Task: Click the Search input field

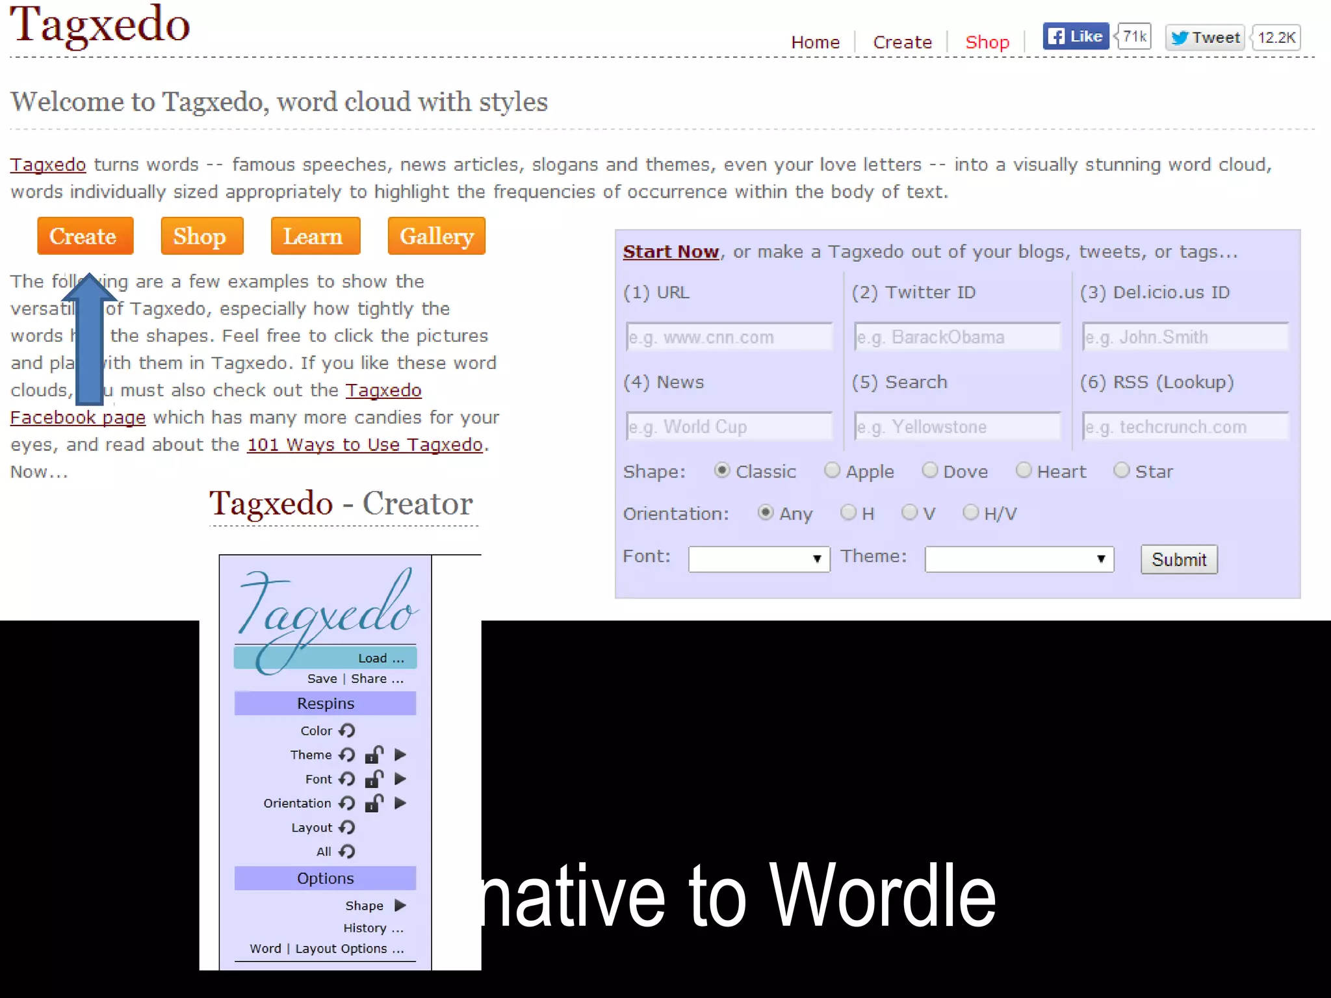Action: tap(957, 426)
